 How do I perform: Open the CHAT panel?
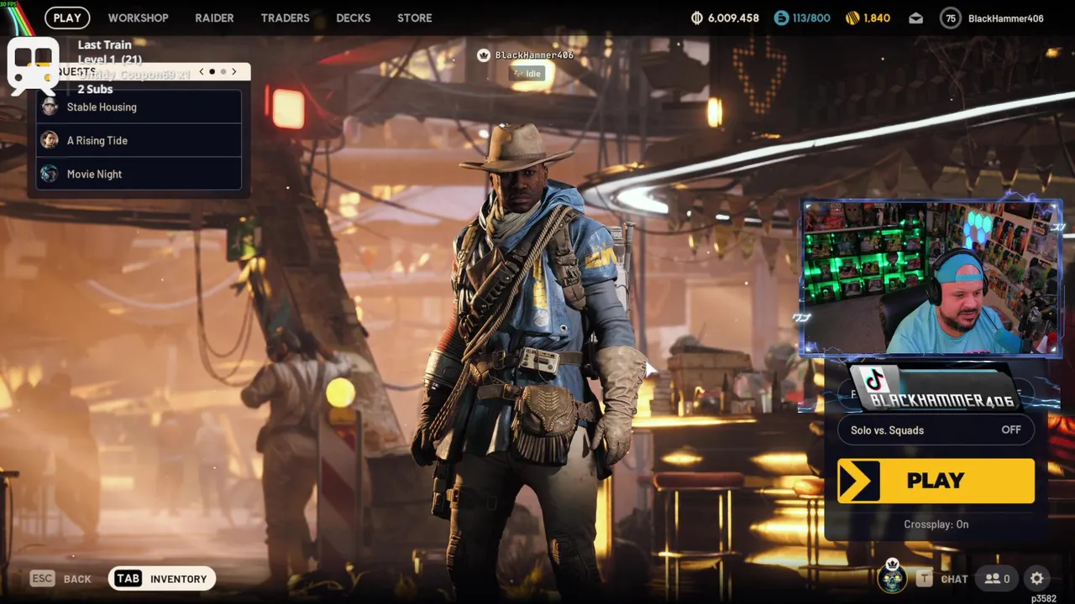942,579
